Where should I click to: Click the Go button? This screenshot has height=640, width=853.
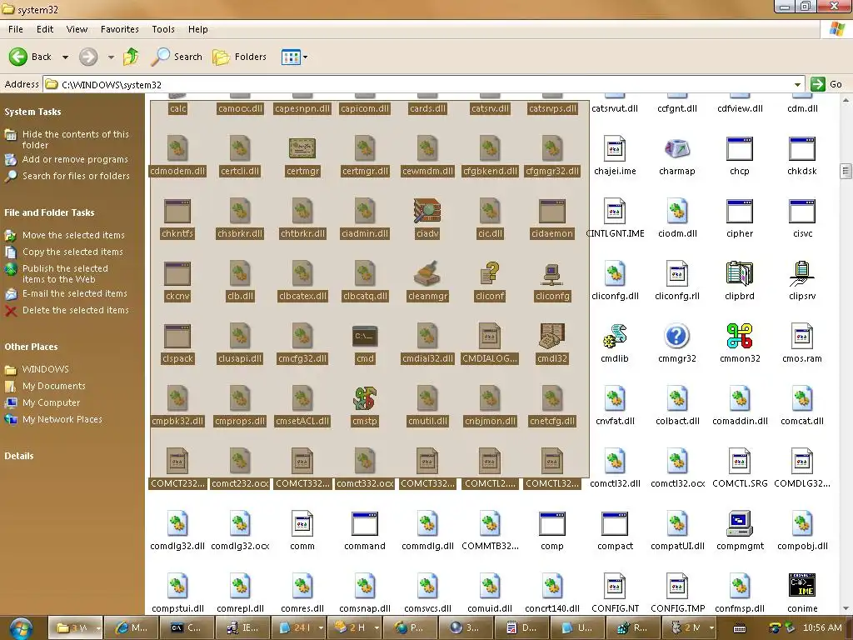click(826, 84)
